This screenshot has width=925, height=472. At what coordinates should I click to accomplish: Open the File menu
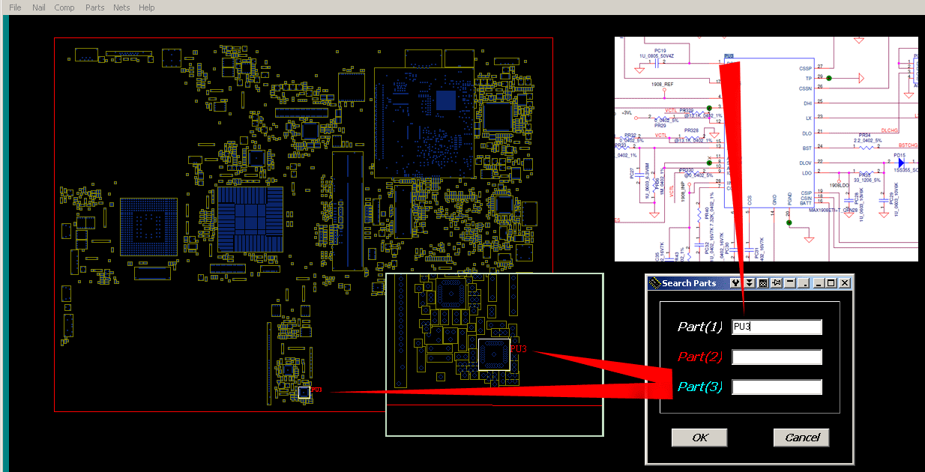coord(15,7)
